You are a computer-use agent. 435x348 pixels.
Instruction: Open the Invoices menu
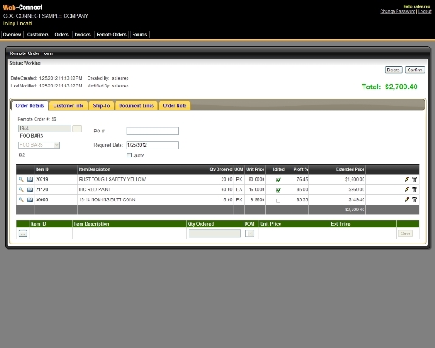[82, 34]
